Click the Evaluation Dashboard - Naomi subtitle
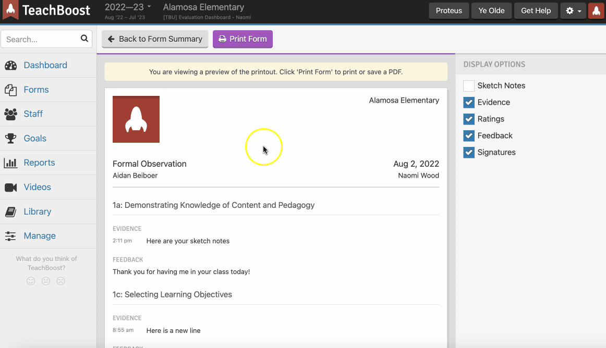Image resolution: width=606 pixels, height=348 pixels. [x=207, y=17]
